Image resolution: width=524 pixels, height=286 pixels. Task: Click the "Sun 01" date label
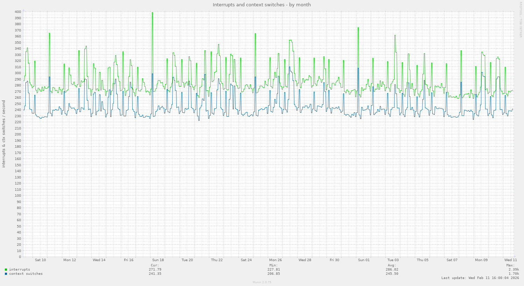364,260
